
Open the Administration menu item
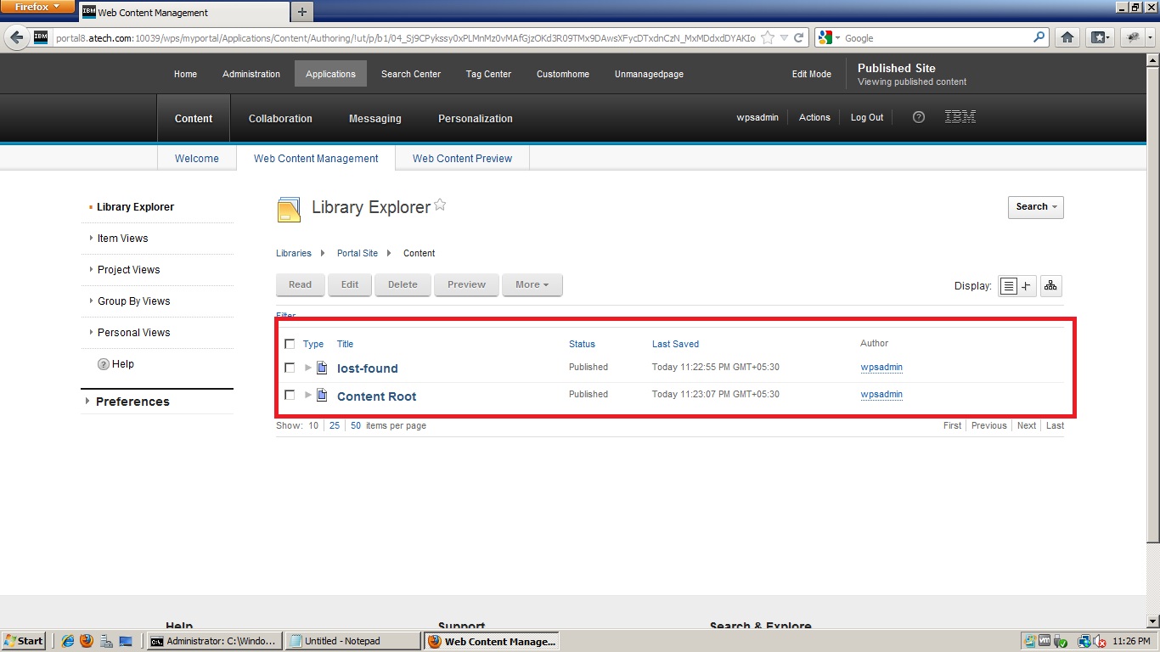[x=251, y=74]
